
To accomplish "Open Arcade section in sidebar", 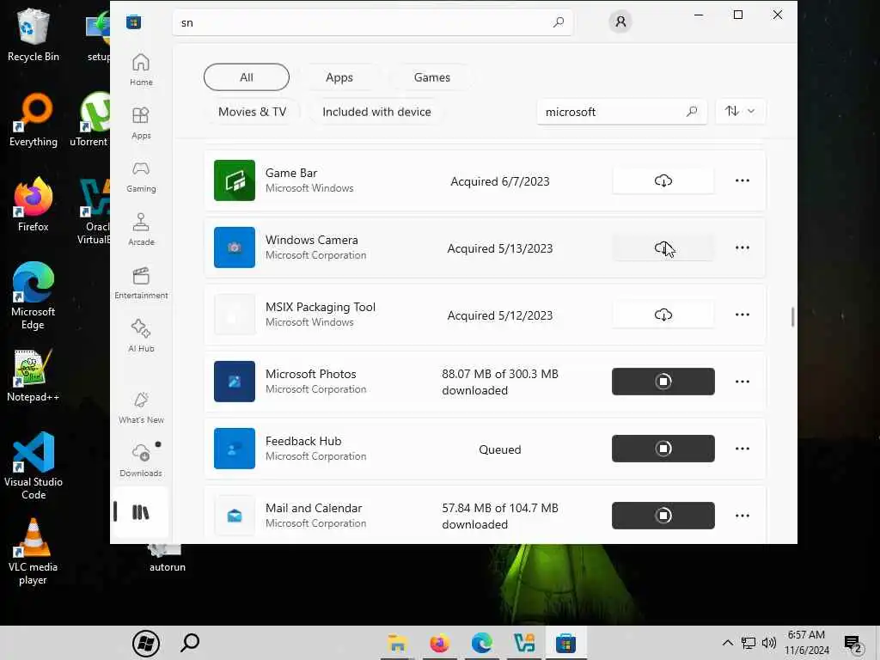I will tap(141, 229).
